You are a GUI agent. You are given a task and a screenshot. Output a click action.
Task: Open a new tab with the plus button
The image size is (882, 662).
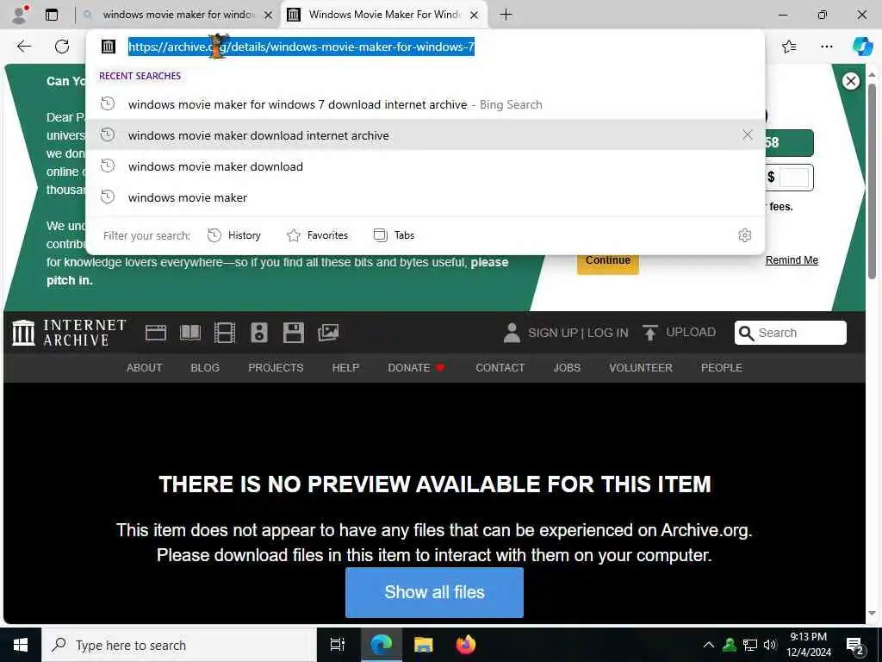pos(506,15)
